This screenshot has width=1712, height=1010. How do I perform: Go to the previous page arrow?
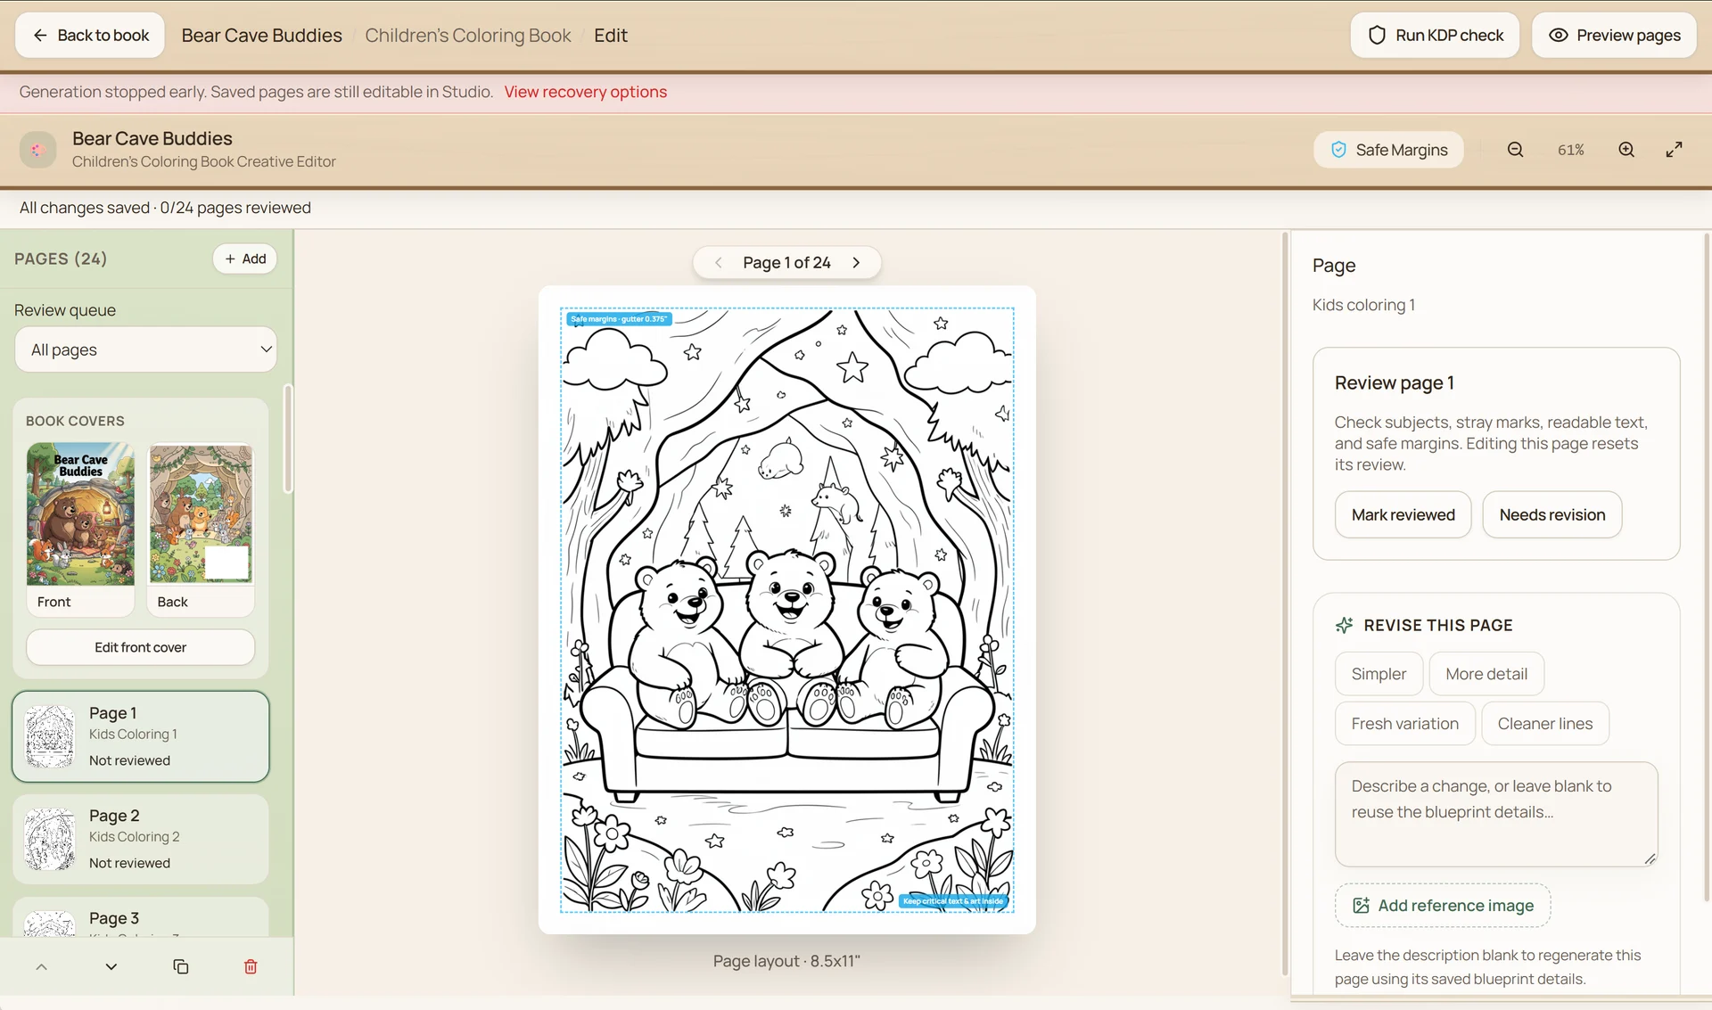719,262
